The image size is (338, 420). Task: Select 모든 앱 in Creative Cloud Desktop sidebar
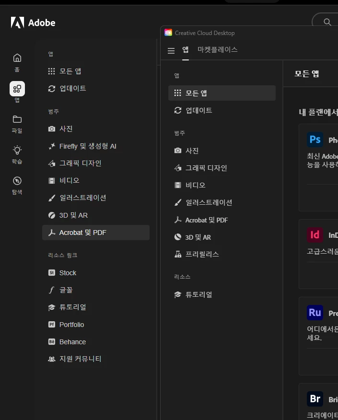(x=222, y=93)
